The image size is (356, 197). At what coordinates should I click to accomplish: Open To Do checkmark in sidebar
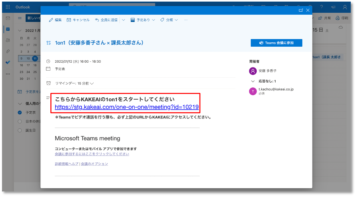point(8,62)
